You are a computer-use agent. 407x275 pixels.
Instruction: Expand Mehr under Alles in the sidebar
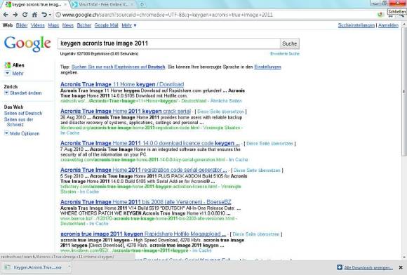(x=14, y=74)
